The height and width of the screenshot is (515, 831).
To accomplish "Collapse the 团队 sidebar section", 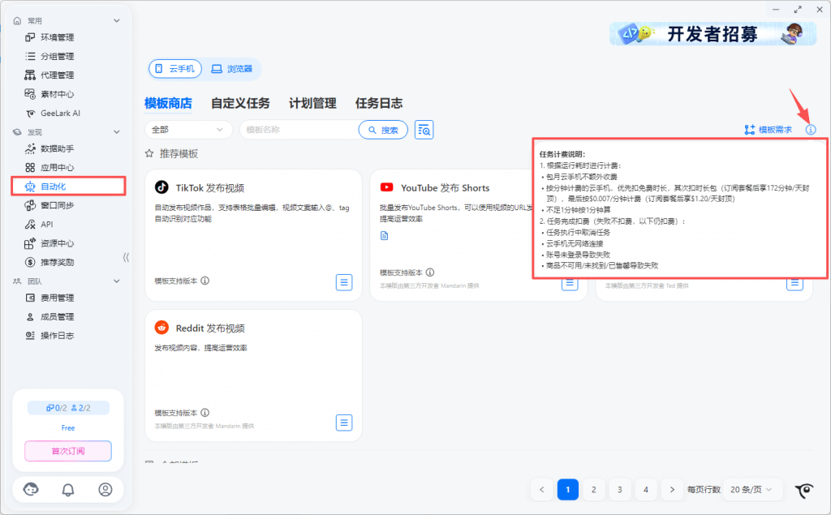I will (x=116, y=281).
